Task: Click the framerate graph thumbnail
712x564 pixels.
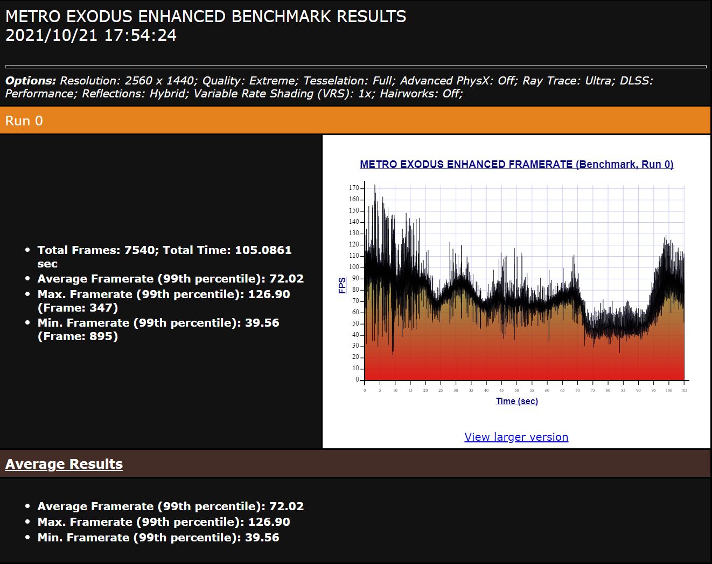Action: point(516,285)
